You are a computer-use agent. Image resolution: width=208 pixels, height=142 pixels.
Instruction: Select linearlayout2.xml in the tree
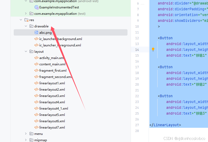(52, 90)
